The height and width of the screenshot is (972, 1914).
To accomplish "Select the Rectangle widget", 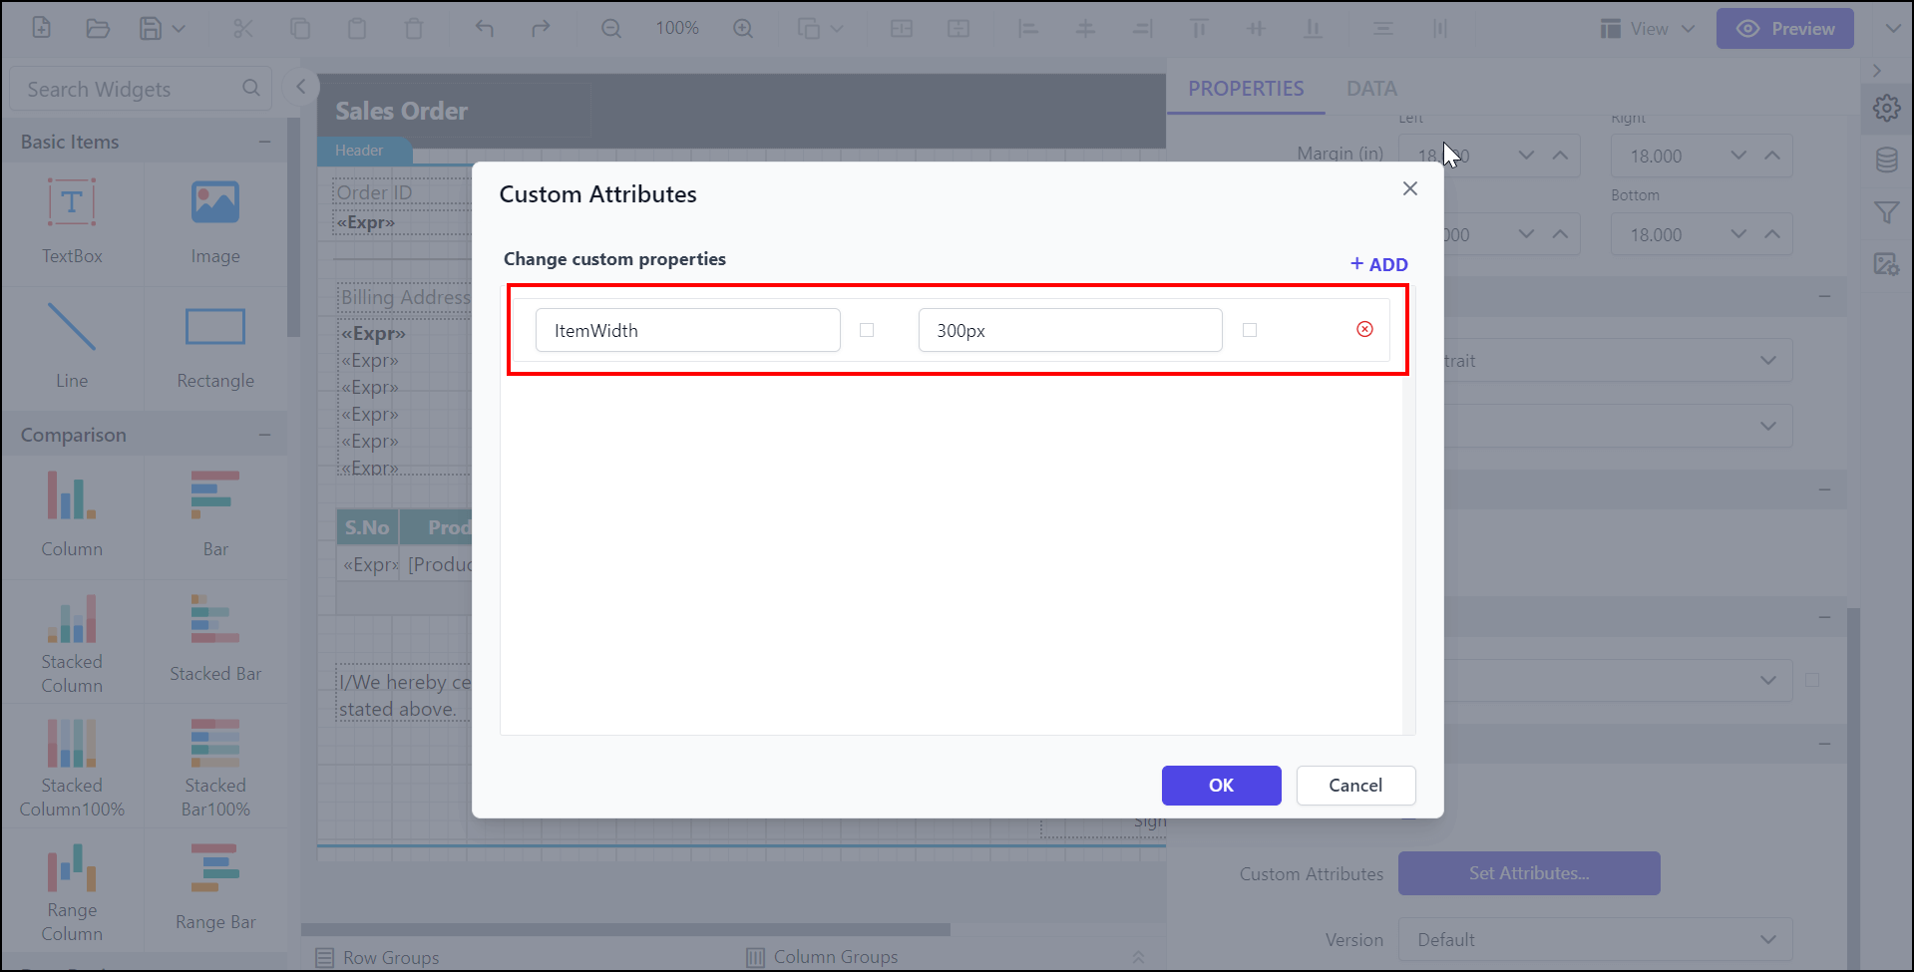I will [214, 346].
